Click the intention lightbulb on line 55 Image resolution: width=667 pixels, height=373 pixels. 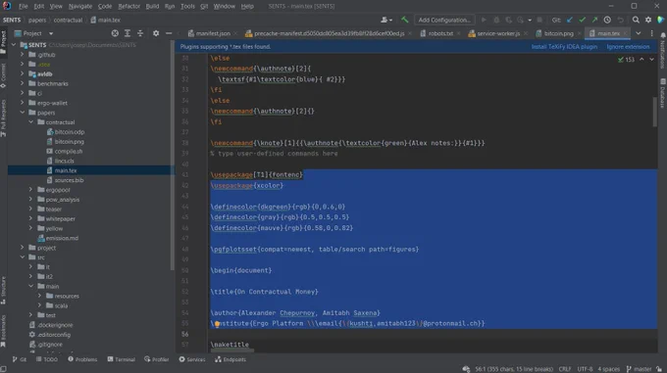(217, 324)
